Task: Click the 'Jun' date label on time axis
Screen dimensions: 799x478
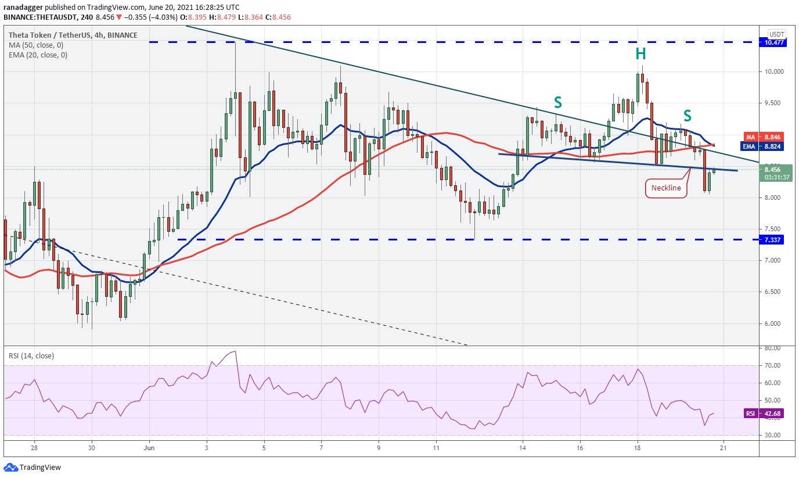Action: click(x=149, y=448)
